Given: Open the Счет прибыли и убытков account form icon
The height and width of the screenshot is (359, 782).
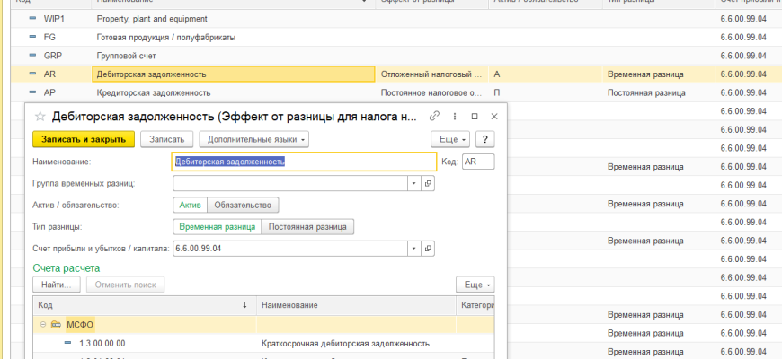Looking at the screenshot, I should point(428,249).
